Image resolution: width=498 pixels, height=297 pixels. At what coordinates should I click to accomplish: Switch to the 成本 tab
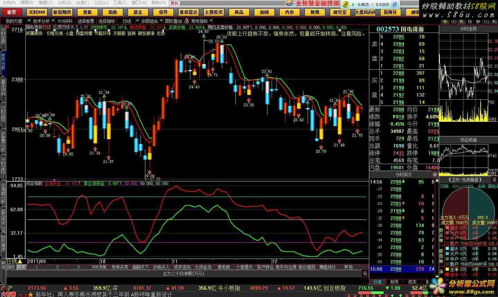coord(413,282)
